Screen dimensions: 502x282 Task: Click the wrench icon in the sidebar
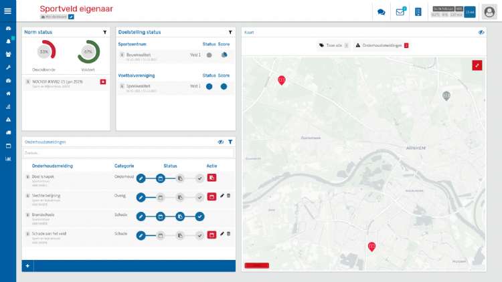tap(8, 67)
